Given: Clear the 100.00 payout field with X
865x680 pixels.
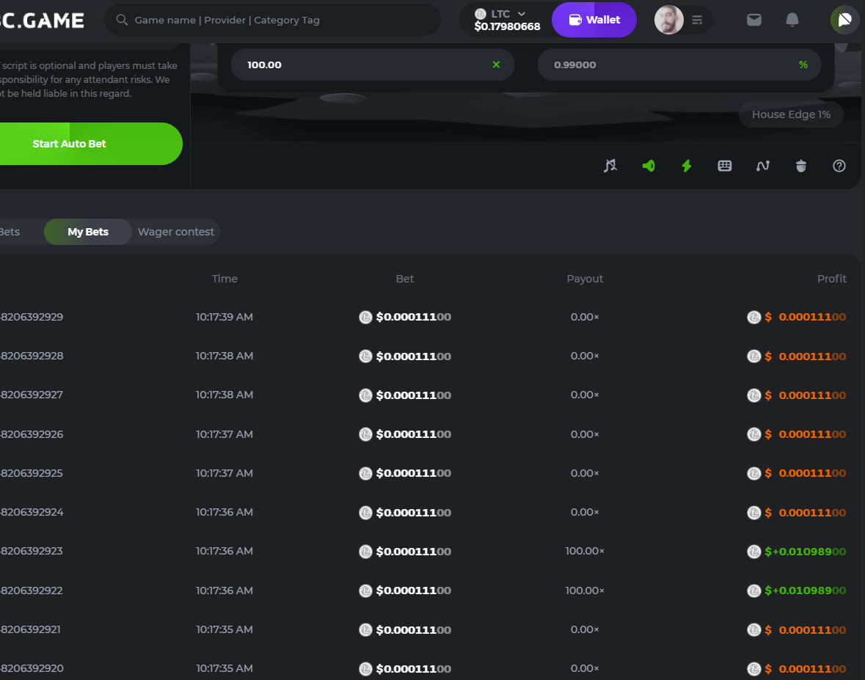Looking at the screenshot, I should (x=496, y=65).
